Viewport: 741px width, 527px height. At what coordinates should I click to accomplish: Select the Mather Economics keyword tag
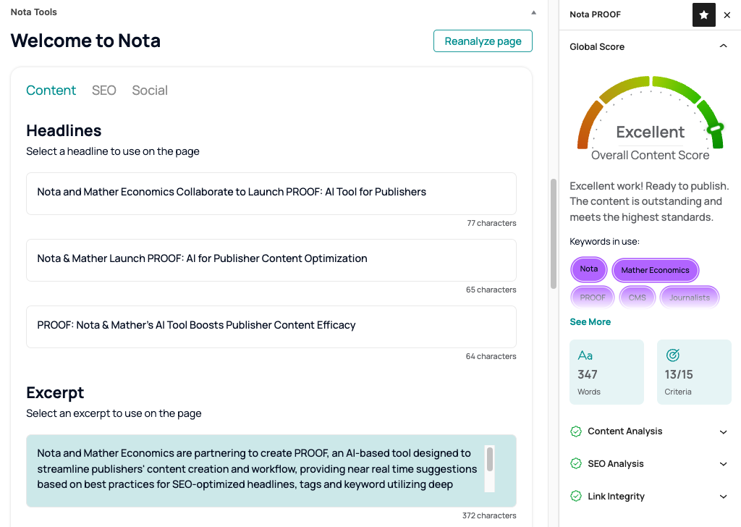(x=655, y=270)
